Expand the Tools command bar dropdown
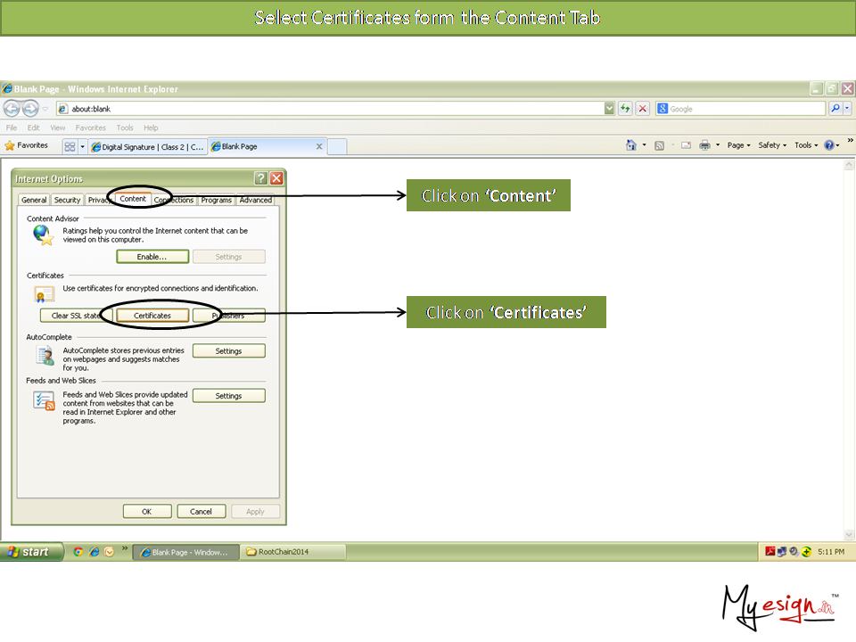This screenshot has height=642, width=856. click(806, 145)
